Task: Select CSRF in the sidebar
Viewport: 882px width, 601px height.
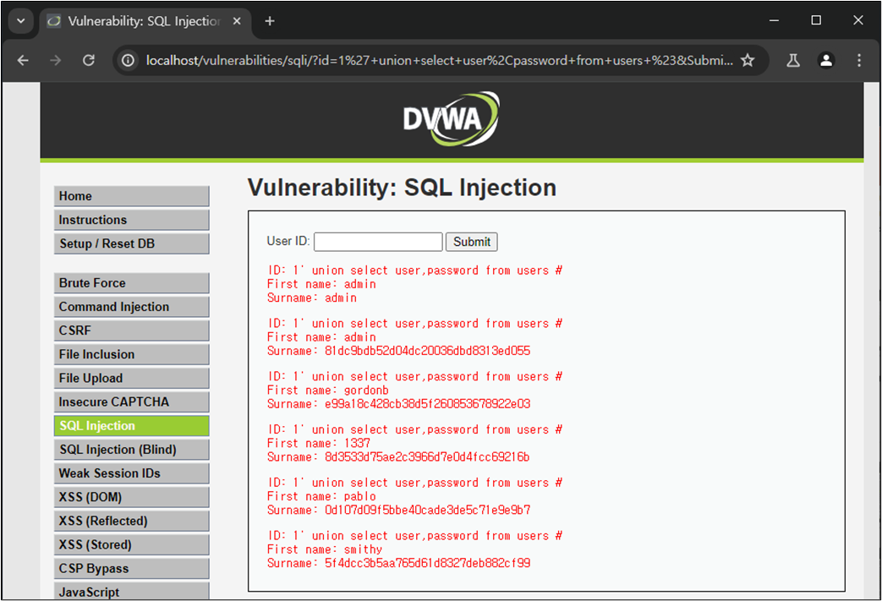Action: (132, 331)
